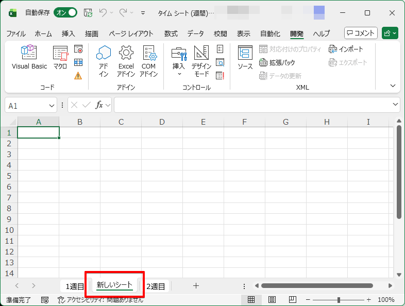Image resolution: width=405 pixels, height=306 pixels.
Task: Go to next sheet arrow
Action: (33, 285)
